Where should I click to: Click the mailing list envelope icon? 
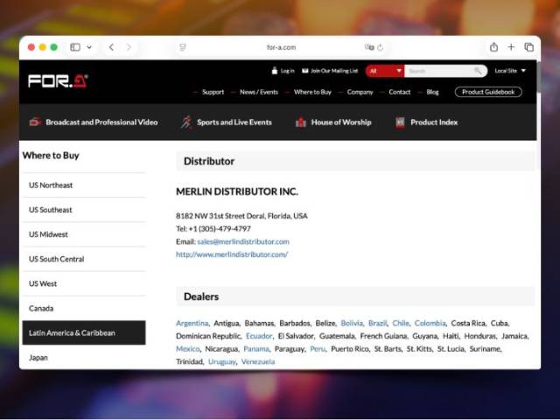click(x=305, y=71)
